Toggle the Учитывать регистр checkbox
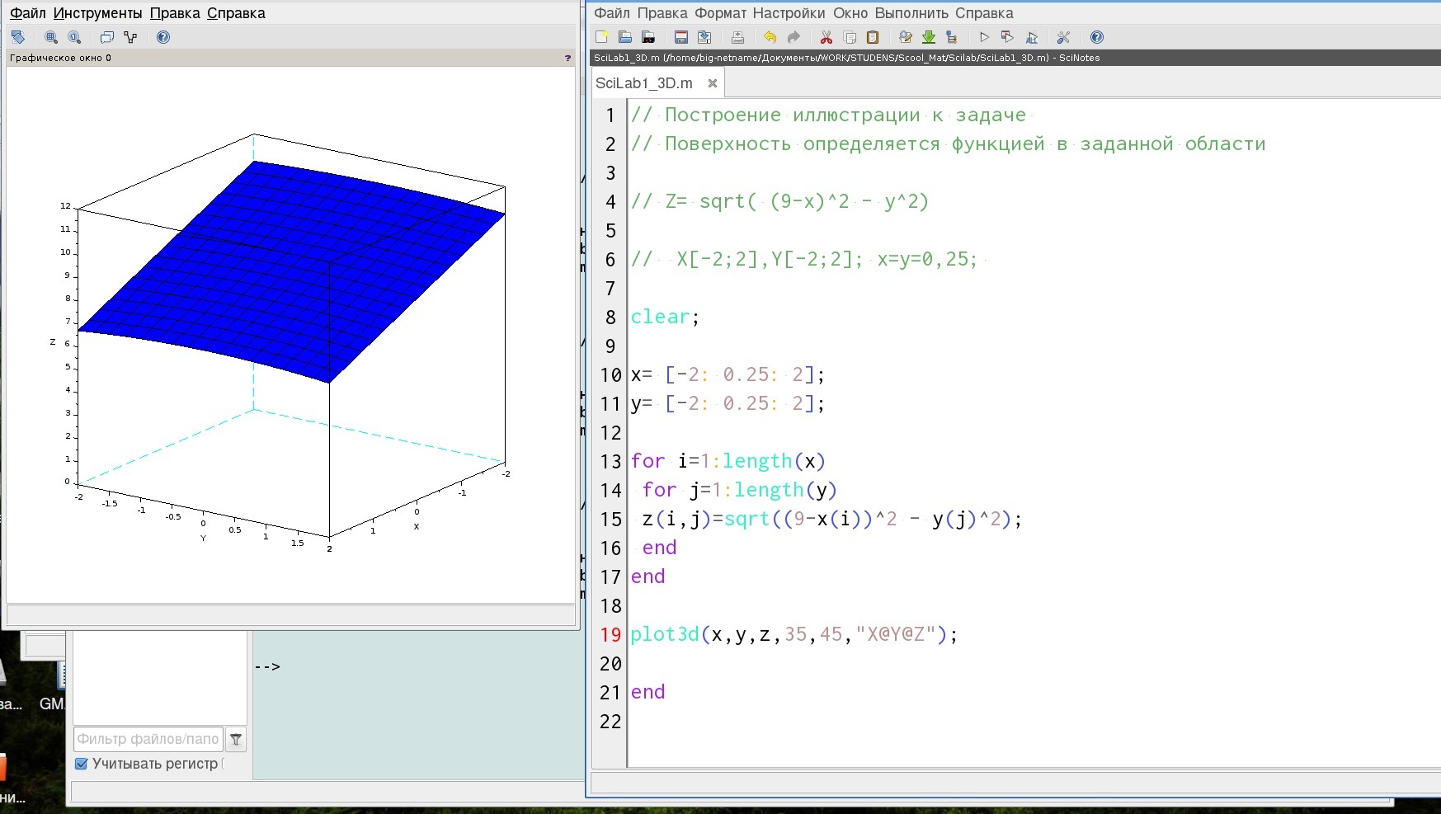Viewport: 1441px width, 814px height. 81,764
